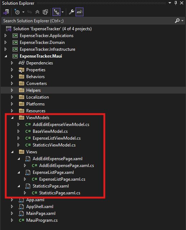Image resolution: width=186 pixels, height=230 pixels.
Task: Open the Window Position dropdown arrow
Action: click(170, 3)
